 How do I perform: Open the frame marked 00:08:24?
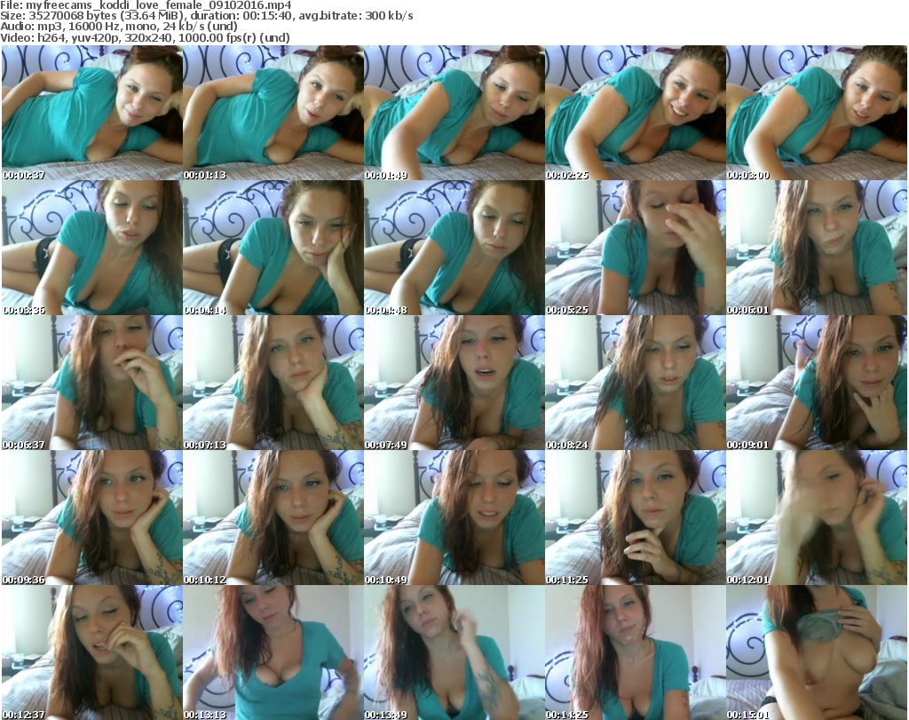tap(635, 383)
